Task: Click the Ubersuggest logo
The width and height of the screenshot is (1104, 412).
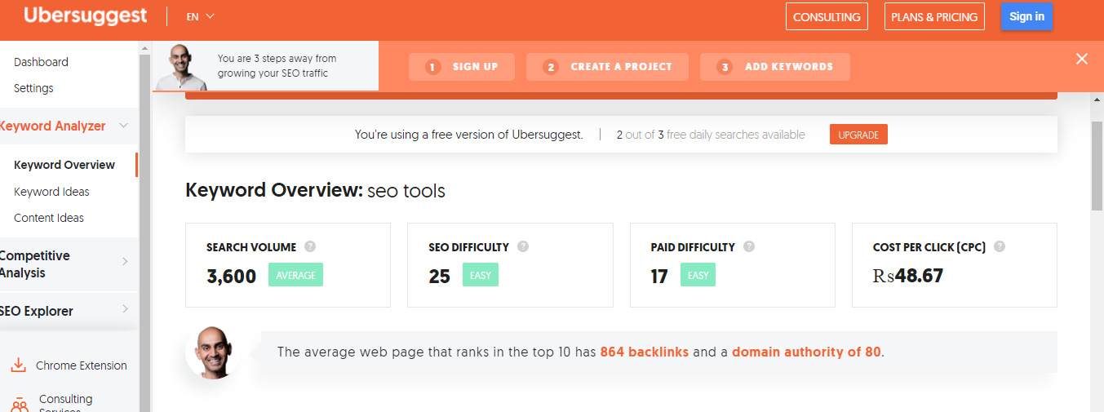Action: pos(85,16)
